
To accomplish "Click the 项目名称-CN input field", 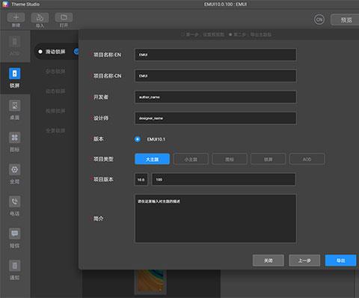I will [215, 76].
